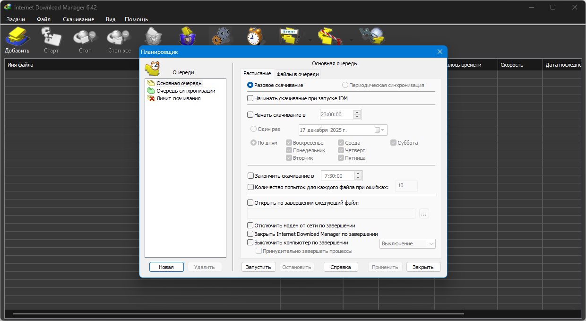Select the Разовое скачивание radio button
Image resolution: width=586 pixels, height=321 pixels.
[250, 85]
